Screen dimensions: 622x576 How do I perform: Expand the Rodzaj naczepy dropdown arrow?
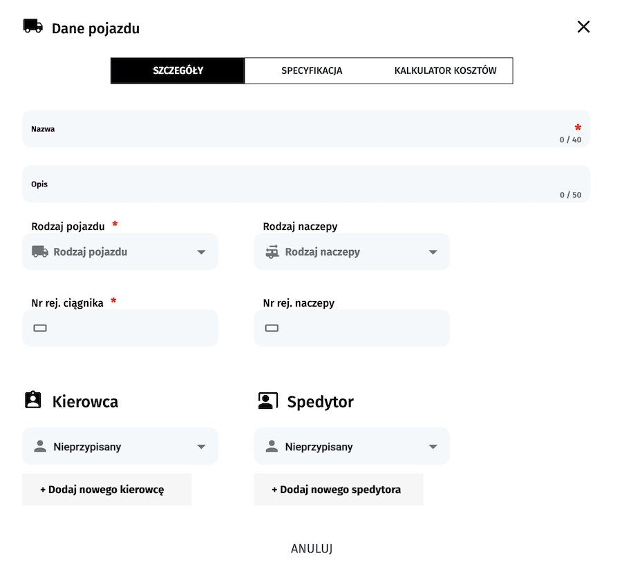tap(433, 252)
